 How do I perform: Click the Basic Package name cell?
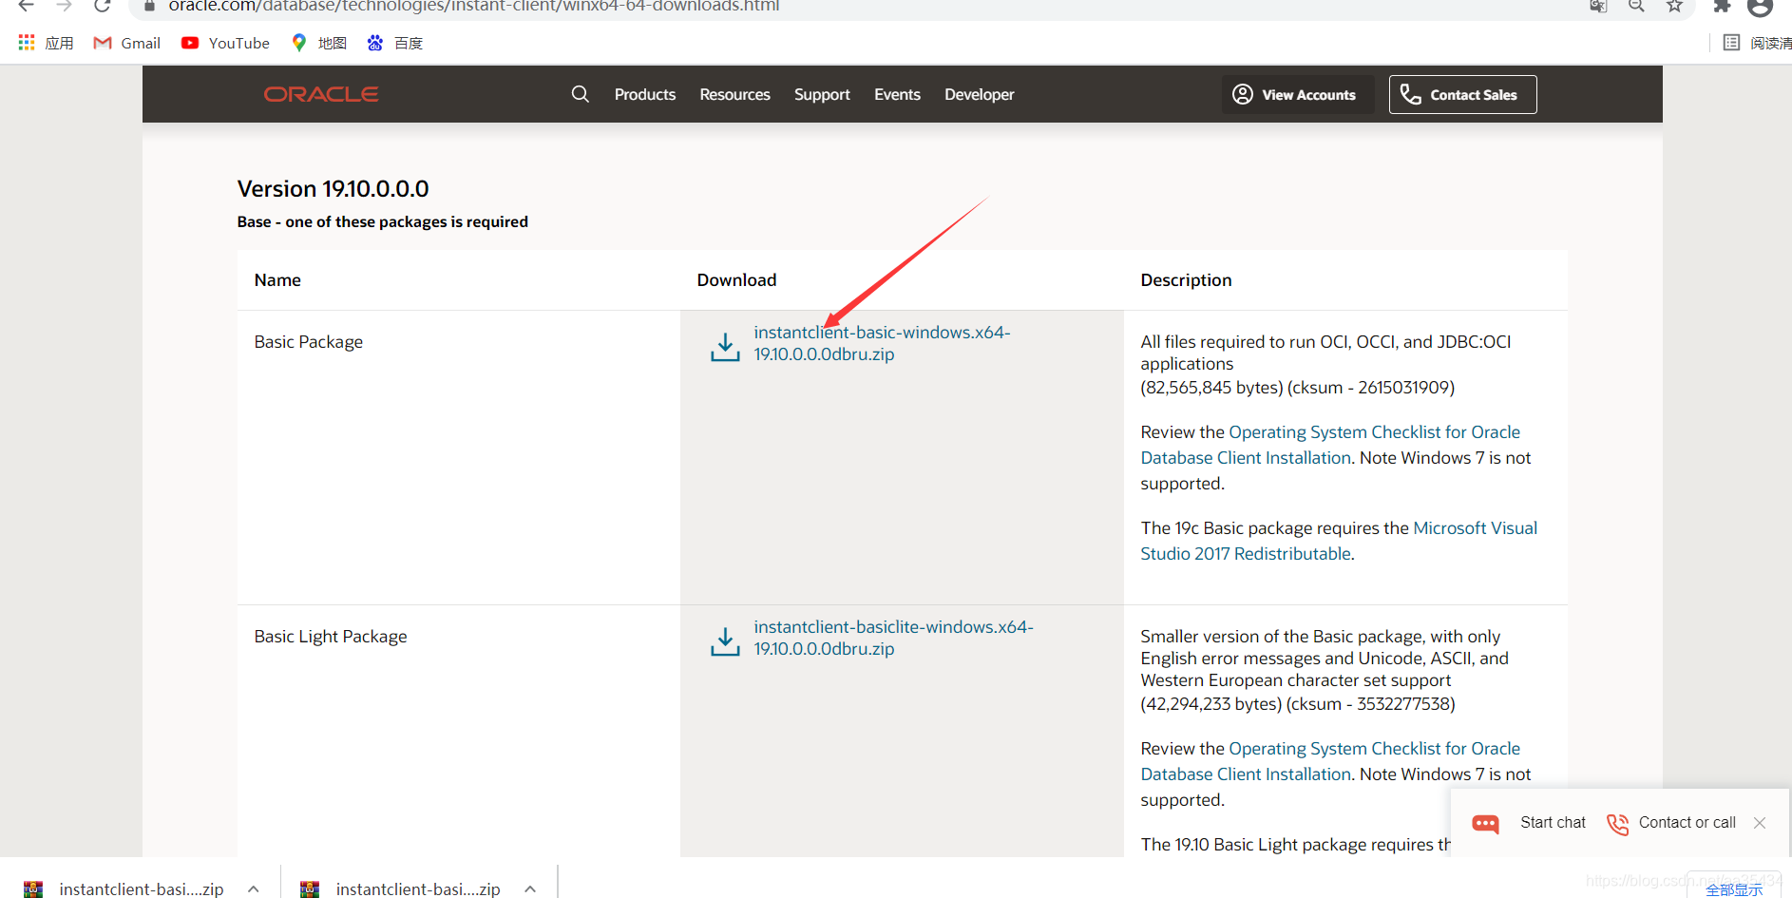pyautogui.click(x=308, y=341)
